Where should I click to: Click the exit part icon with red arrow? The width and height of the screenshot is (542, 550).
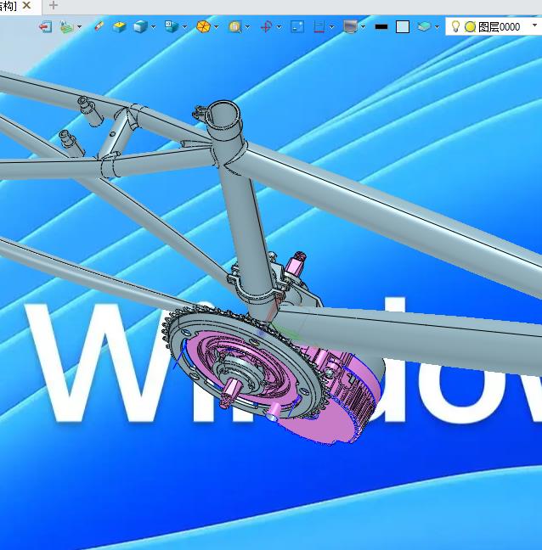click(45, 26)
